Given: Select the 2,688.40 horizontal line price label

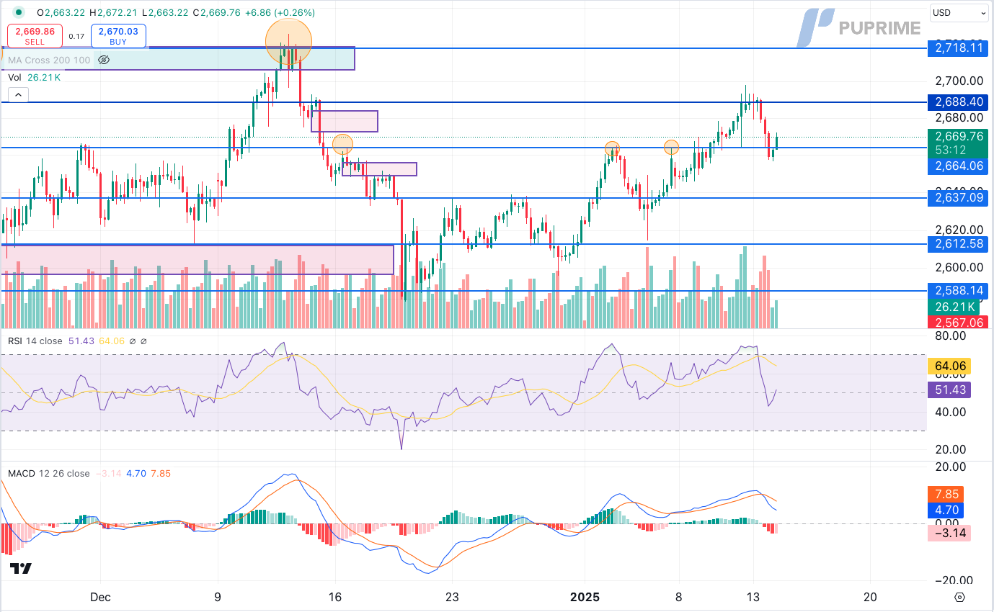Looking at the screenshot, I should pos(958,102).
